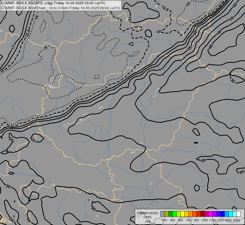
Task: Pick the pure yellow legend swatch
Action: pyautogui.click(x=182, y=214)
